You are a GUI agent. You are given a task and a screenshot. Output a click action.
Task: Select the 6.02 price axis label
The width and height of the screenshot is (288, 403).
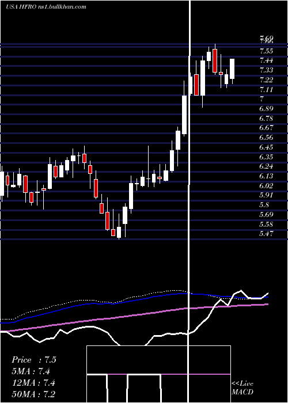click(266, 186)
